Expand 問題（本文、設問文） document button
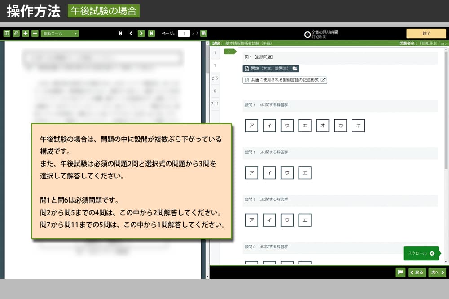The height and width of the screenshot is (299, 449). pos(271,69)
